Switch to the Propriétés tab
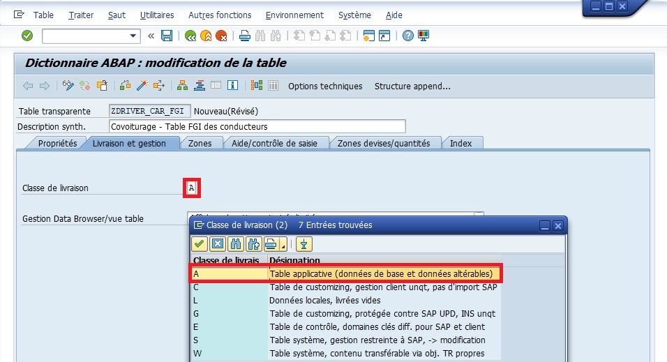Image resolution: width=667 pixels, height=362 pixels. coord(57,143)
